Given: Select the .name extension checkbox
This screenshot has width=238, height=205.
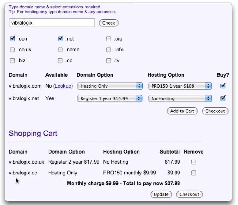Looking at the screenshot, I should click(60, 50).
